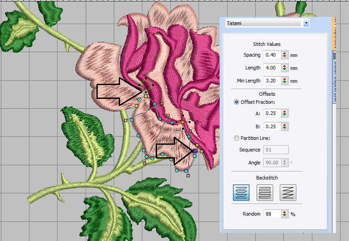Click the Angle value field
Image resolution: width=349 pixels, height=241 pixels.
pos(272,163)
